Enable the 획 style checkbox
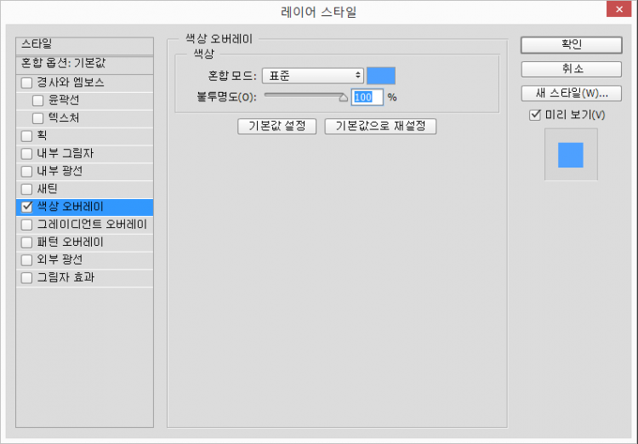The width and height of the screenshot is (638, 444). (x=27, y=135)
